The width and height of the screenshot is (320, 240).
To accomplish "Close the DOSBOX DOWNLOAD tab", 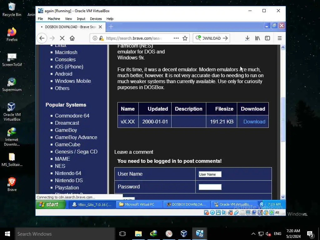I will pyautogui.click(x=100, y=27).
